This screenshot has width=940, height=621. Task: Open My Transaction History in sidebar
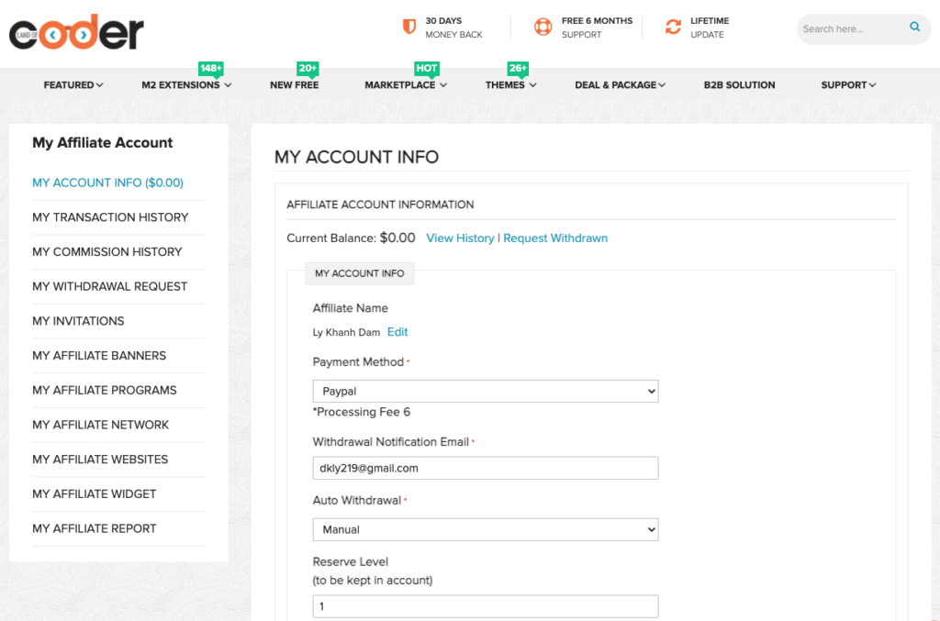point(110,217)
